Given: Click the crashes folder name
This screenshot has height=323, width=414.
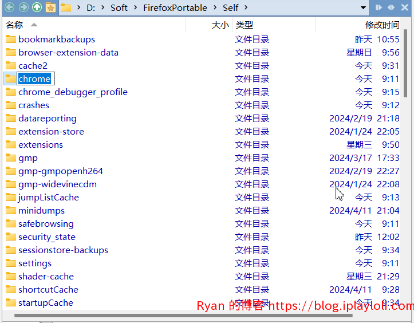Looking at the screenshot, I should pyautogui.click(x=34, y=105).
